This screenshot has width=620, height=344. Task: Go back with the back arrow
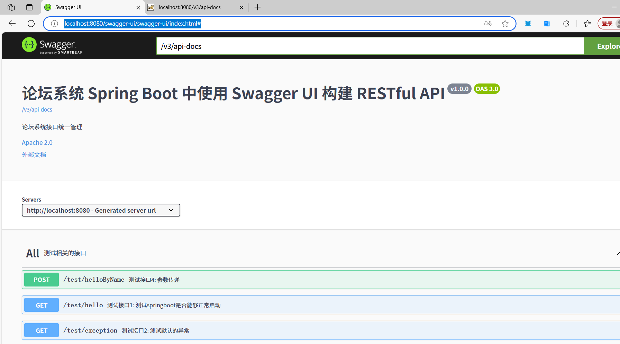click(12, 24)
